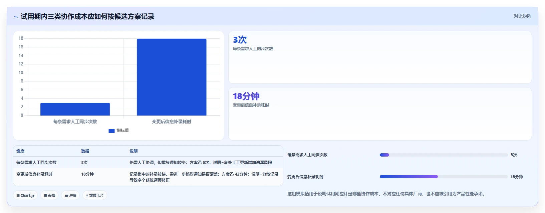Select the Chart.js tag chip
545x213 pixels.
tap(25, 195)
